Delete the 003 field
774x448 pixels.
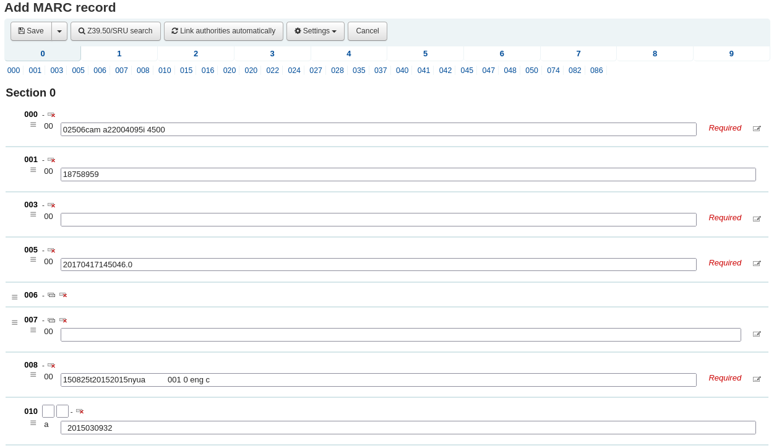51,204
